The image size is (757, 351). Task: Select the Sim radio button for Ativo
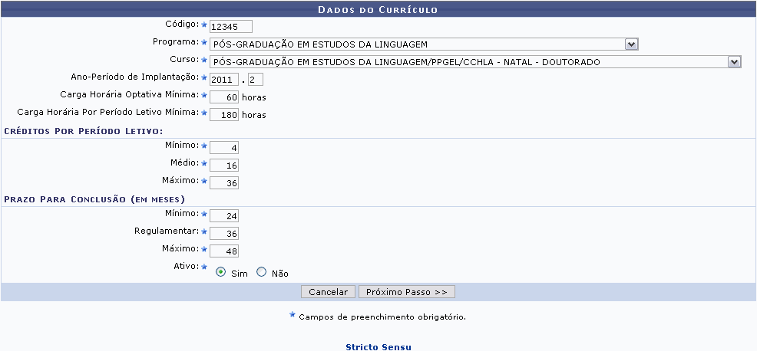pyautogui.click(x=221, y=271)
